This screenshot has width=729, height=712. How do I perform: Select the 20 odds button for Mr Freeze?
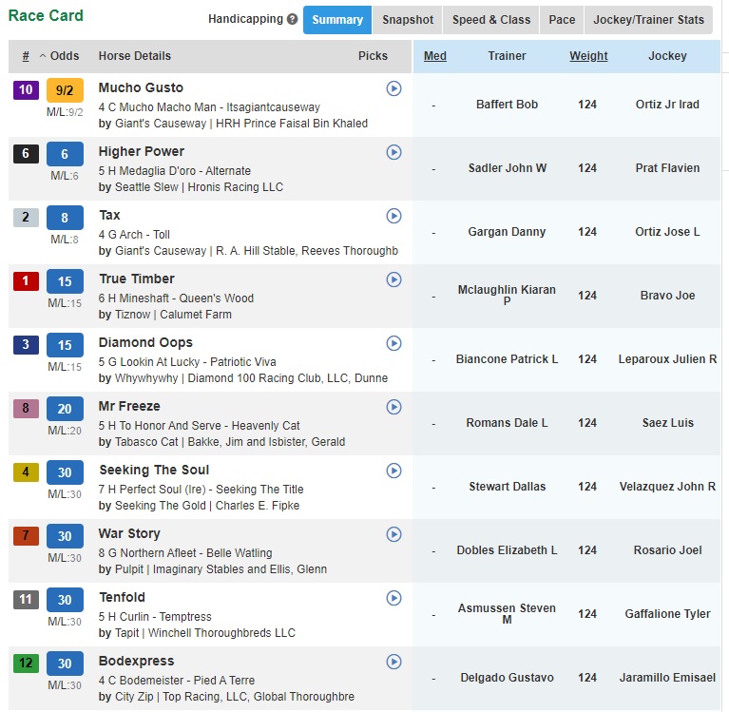(65, 409)
